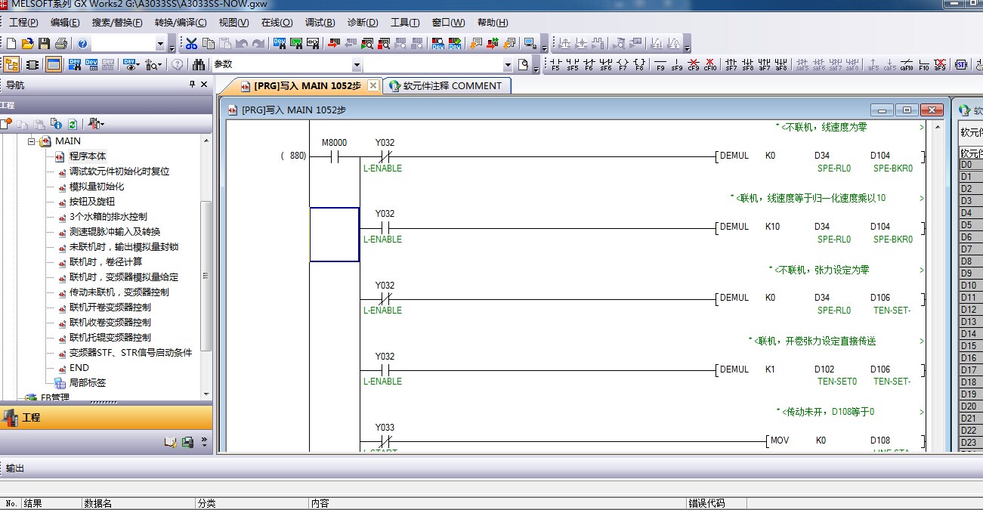Click the chip element selection icon
This screenshot has width=983, height=510.
point(32,65)
